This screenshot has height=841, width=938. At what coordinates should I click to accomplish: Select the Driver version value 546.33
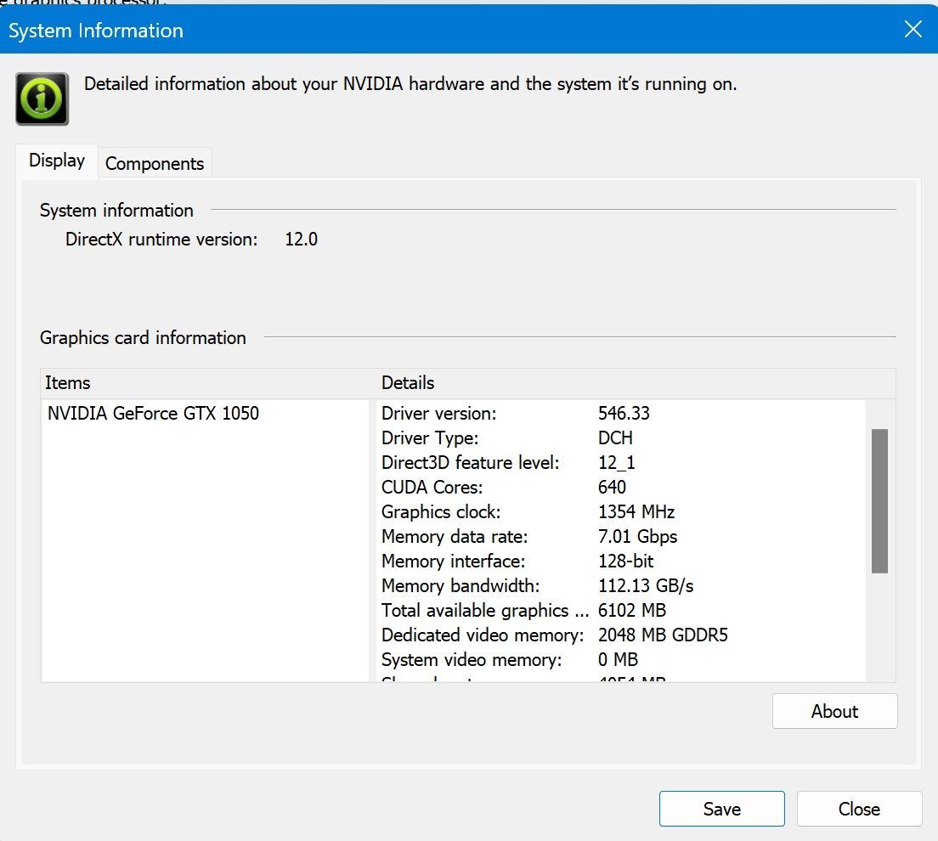click(x=624, y=414)
